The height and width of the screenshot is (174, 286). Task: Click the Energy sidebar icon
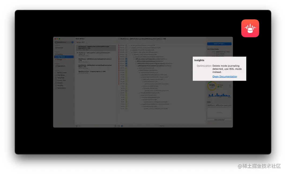pyautogui.click(x=56, y=60)
